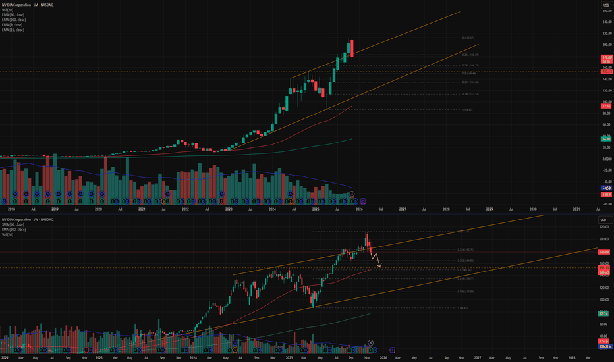This screenshot has height=362, width=614.
Task: Click the lightning bolt icon on monthly chart
Action: point(352,194)
